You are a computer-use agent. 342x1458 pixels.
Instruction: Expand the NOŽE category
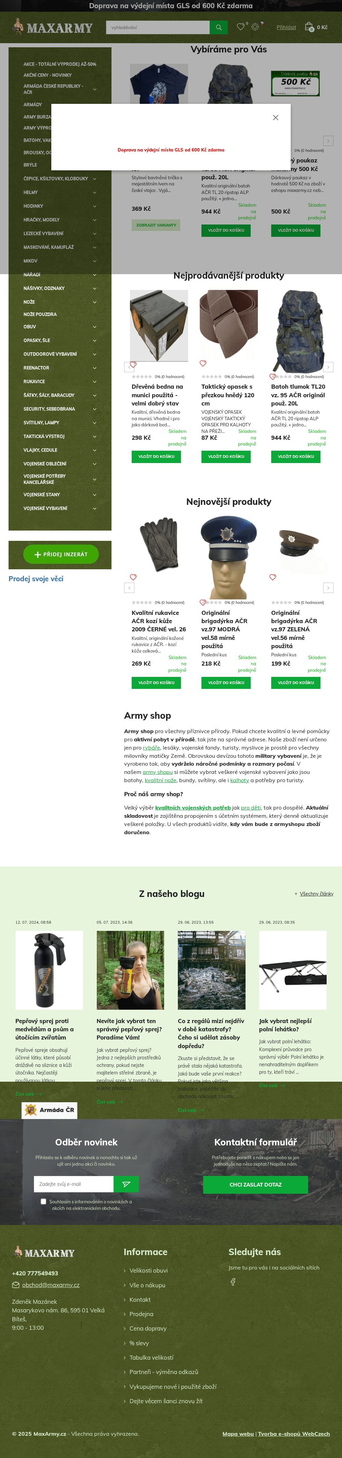94,302
